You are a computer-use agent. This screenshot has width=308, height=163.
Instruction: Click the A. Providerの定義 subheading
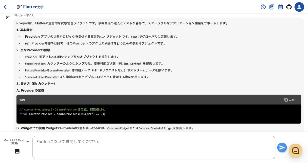coord(30,90)
